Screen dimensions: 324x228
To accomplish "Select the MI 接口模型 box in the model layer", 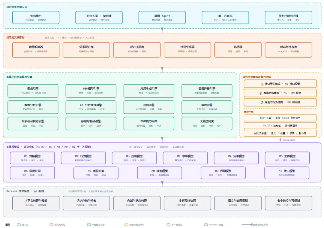I will [x=287, y=173].
